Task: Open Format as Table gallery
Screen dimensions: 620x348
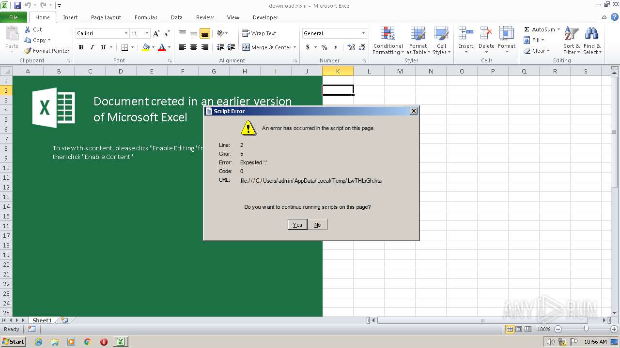Action: 418,41
